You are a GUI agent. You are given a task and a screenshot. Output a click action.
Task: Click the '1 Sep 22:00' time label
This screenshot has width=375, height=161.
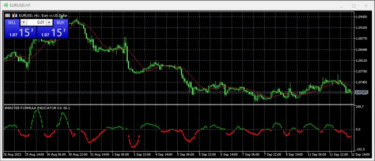click(142, 154)
